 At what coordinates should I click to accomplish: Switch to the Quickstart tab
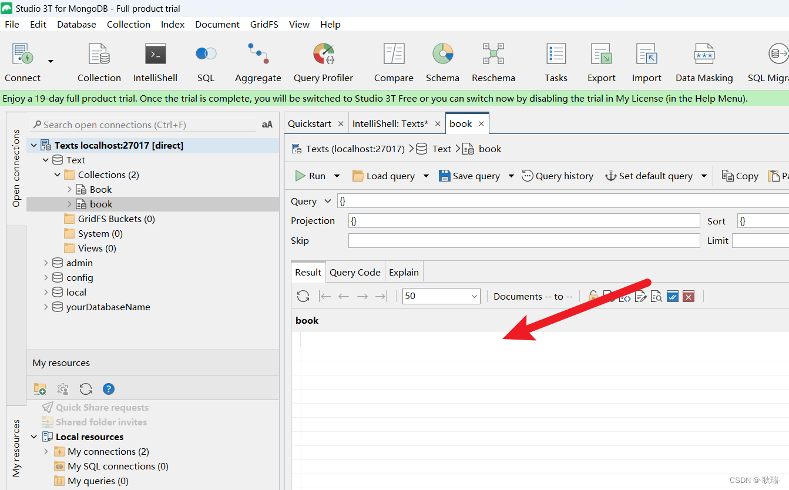[310, 123]
